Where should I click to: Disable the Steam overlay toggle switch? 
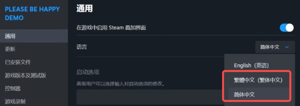(287, 28)
